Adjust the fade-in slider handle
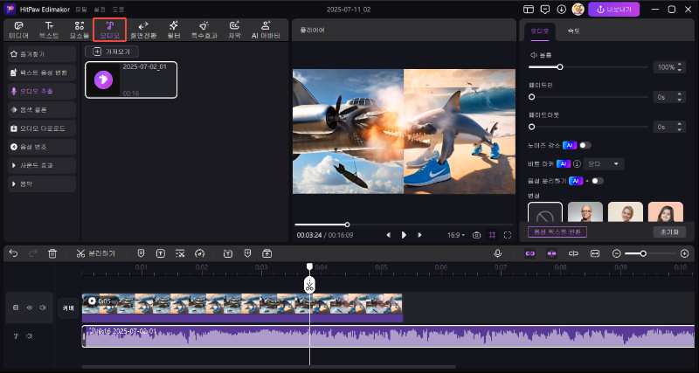Image resolution: width=699 pixels, height=373 pixels. click(531, 97)
